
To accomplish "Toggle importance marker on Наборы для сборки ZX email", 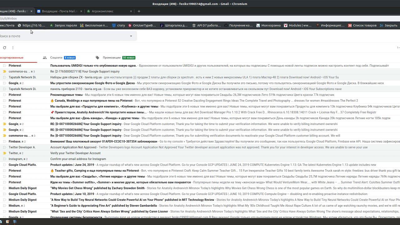I will pos(4,77).
